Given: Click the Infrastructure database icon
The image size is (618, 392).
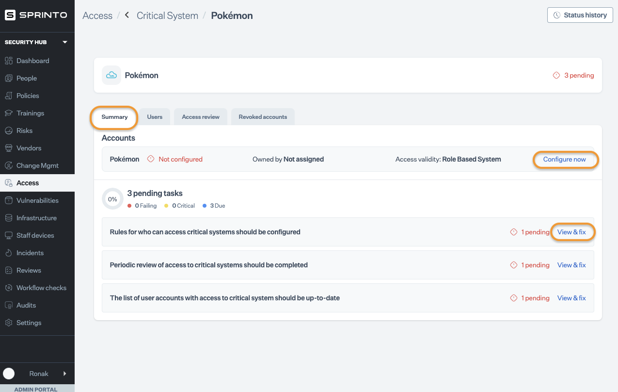Looking at the screenshot, I should pyautogui.click(x=8, y=218).
